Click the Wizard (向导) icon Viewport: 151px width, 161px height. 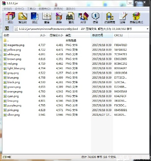(83, 16)
